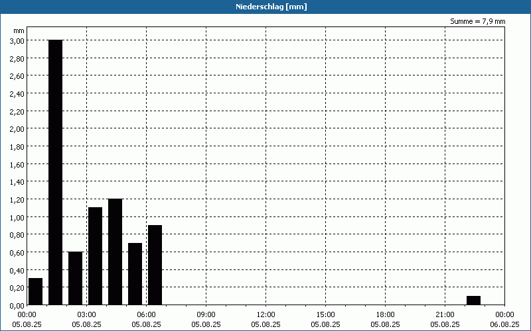The width and height of the screenshot is (531, 331).
Task: Click the 06:00 time label
Action: tap(146, 315)
